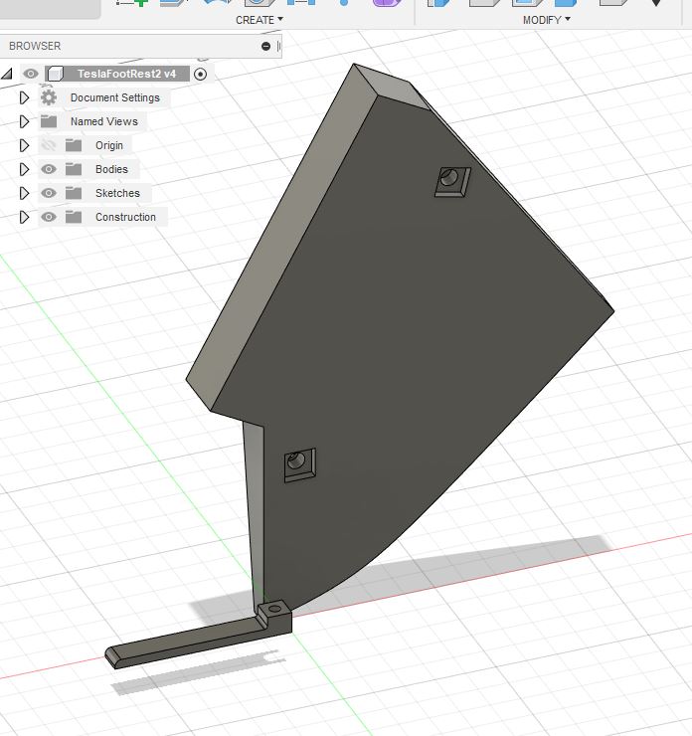Expand the Named Views node
The height and width of the screenshot is (736, 692).
24,121
